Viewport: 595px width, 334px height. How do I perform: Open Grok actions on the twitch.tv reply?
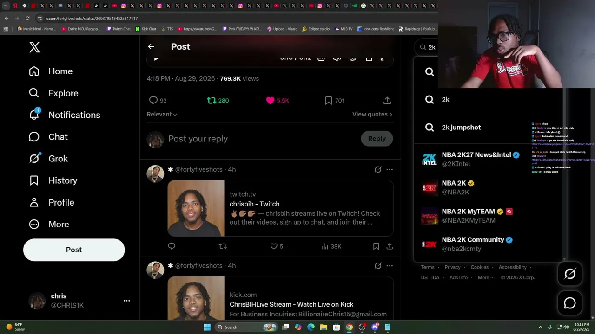pos(378,169)
